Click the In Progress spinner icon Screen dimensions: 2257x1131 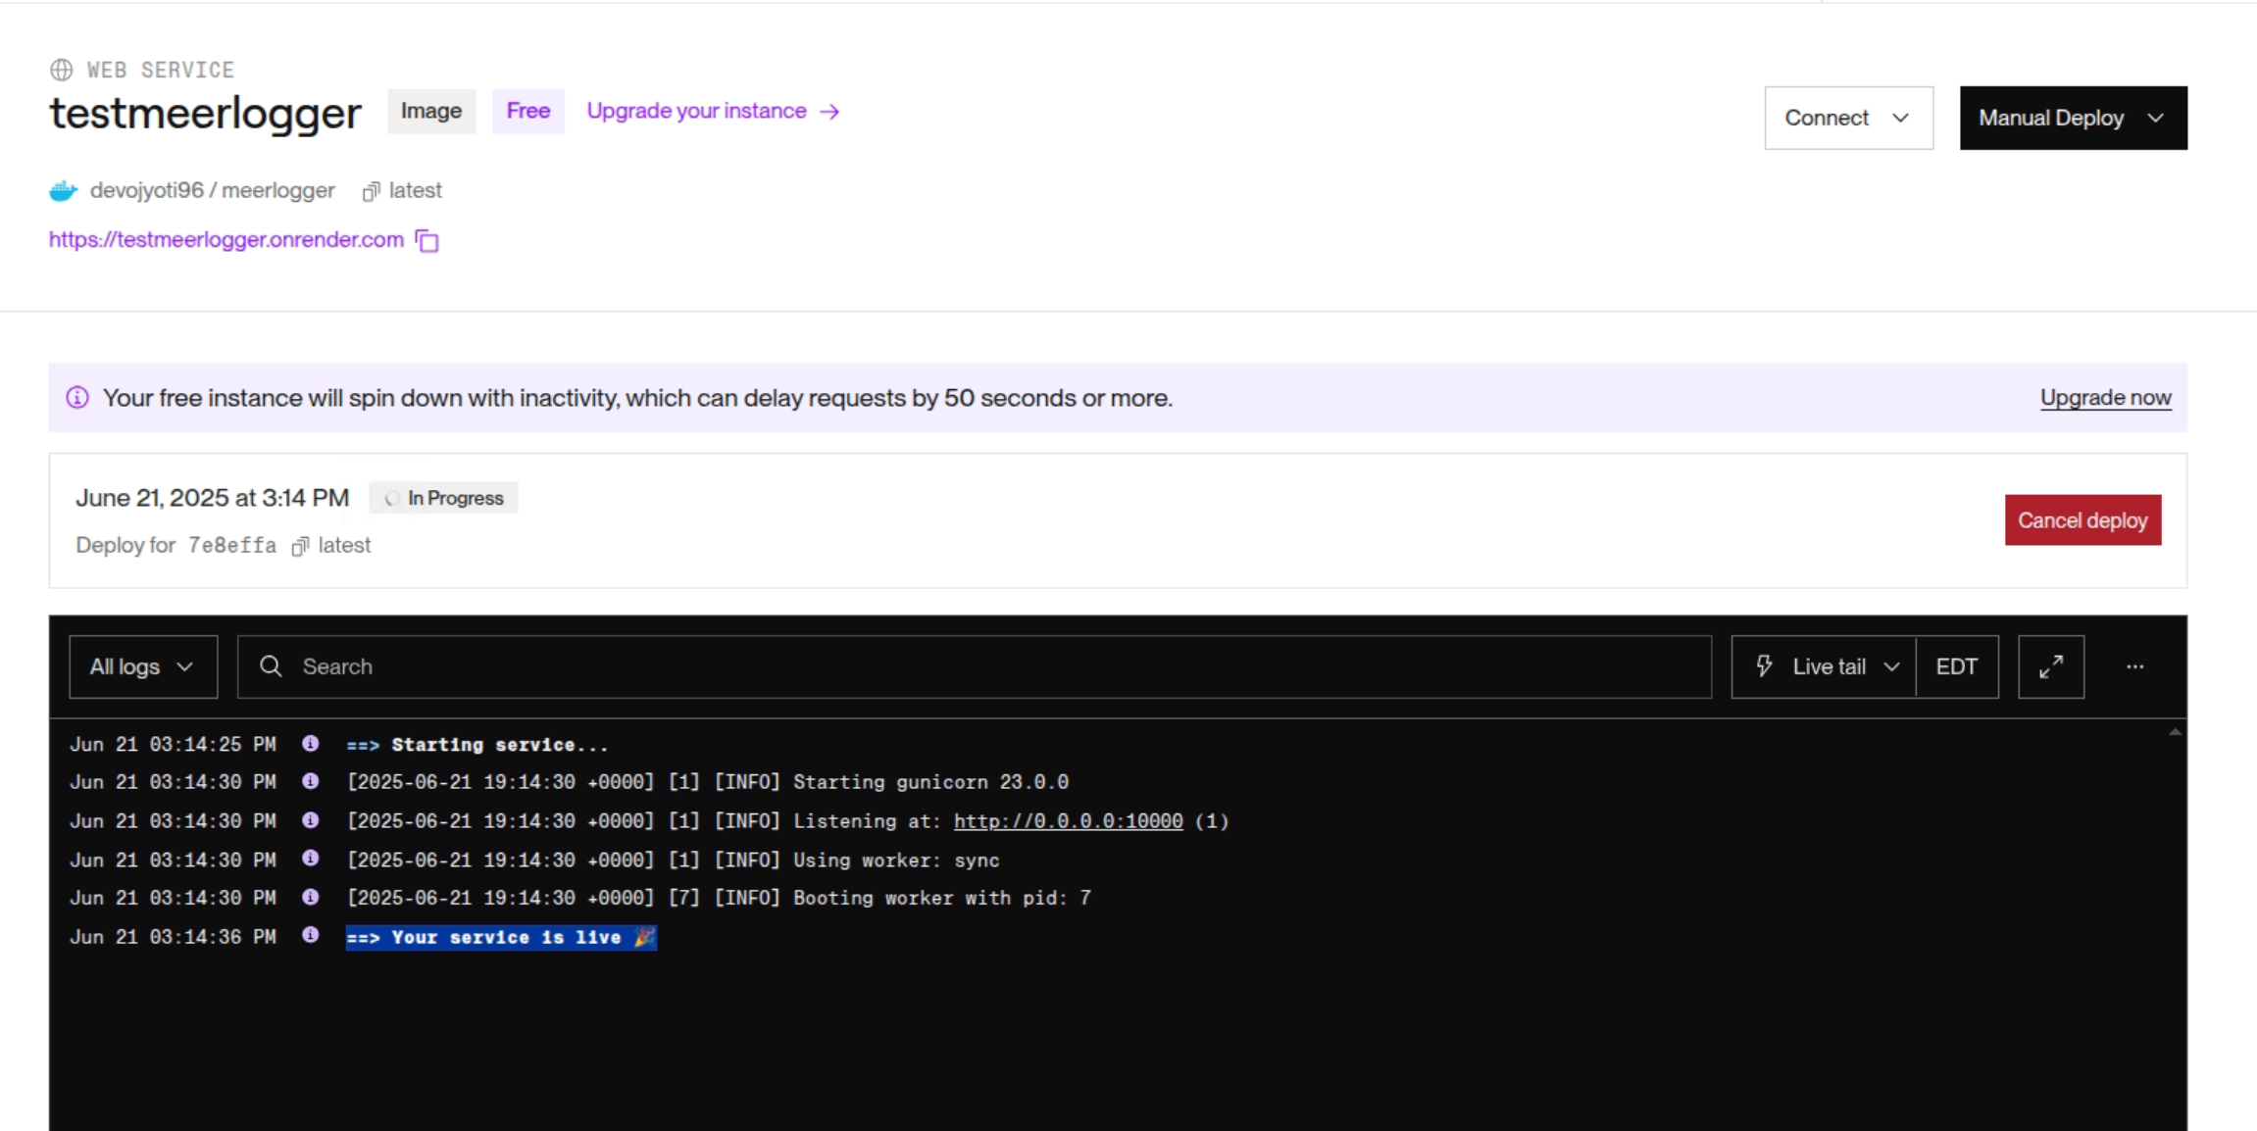[391, 499]
